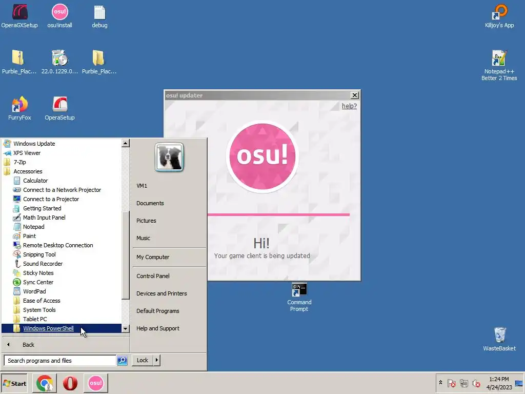
Task: Collapse the Accessories folder
Action: point(62,171)
